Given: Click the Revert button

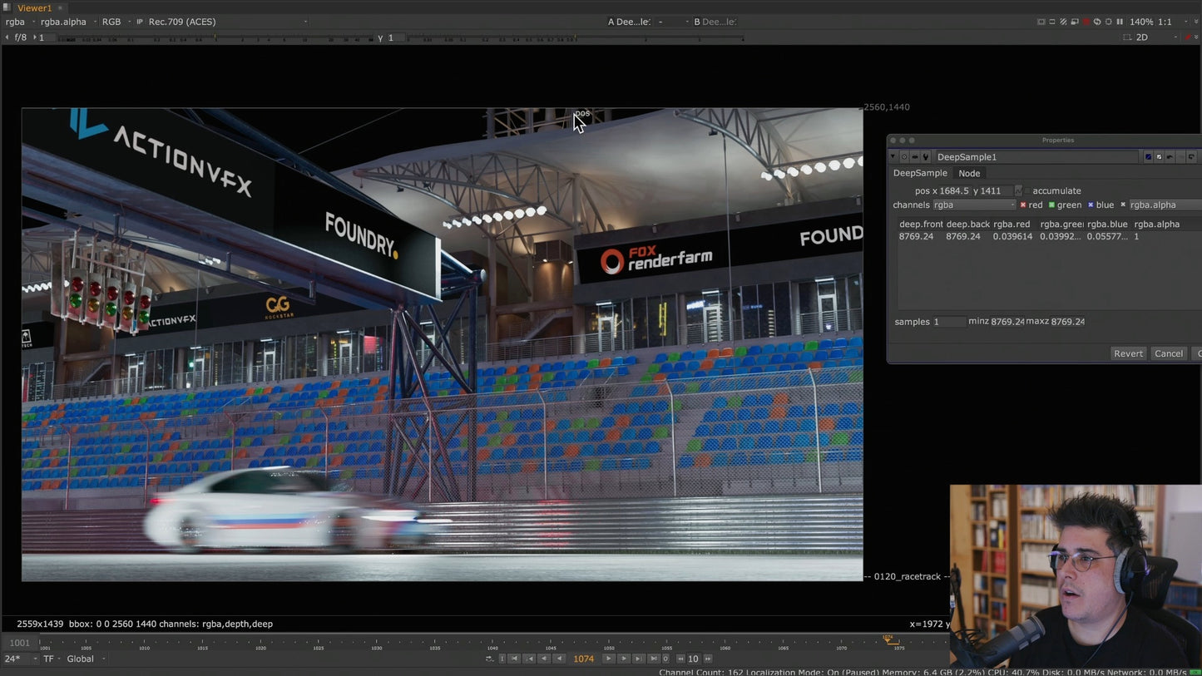Looking at the screenshot, I should point(1128,353).
